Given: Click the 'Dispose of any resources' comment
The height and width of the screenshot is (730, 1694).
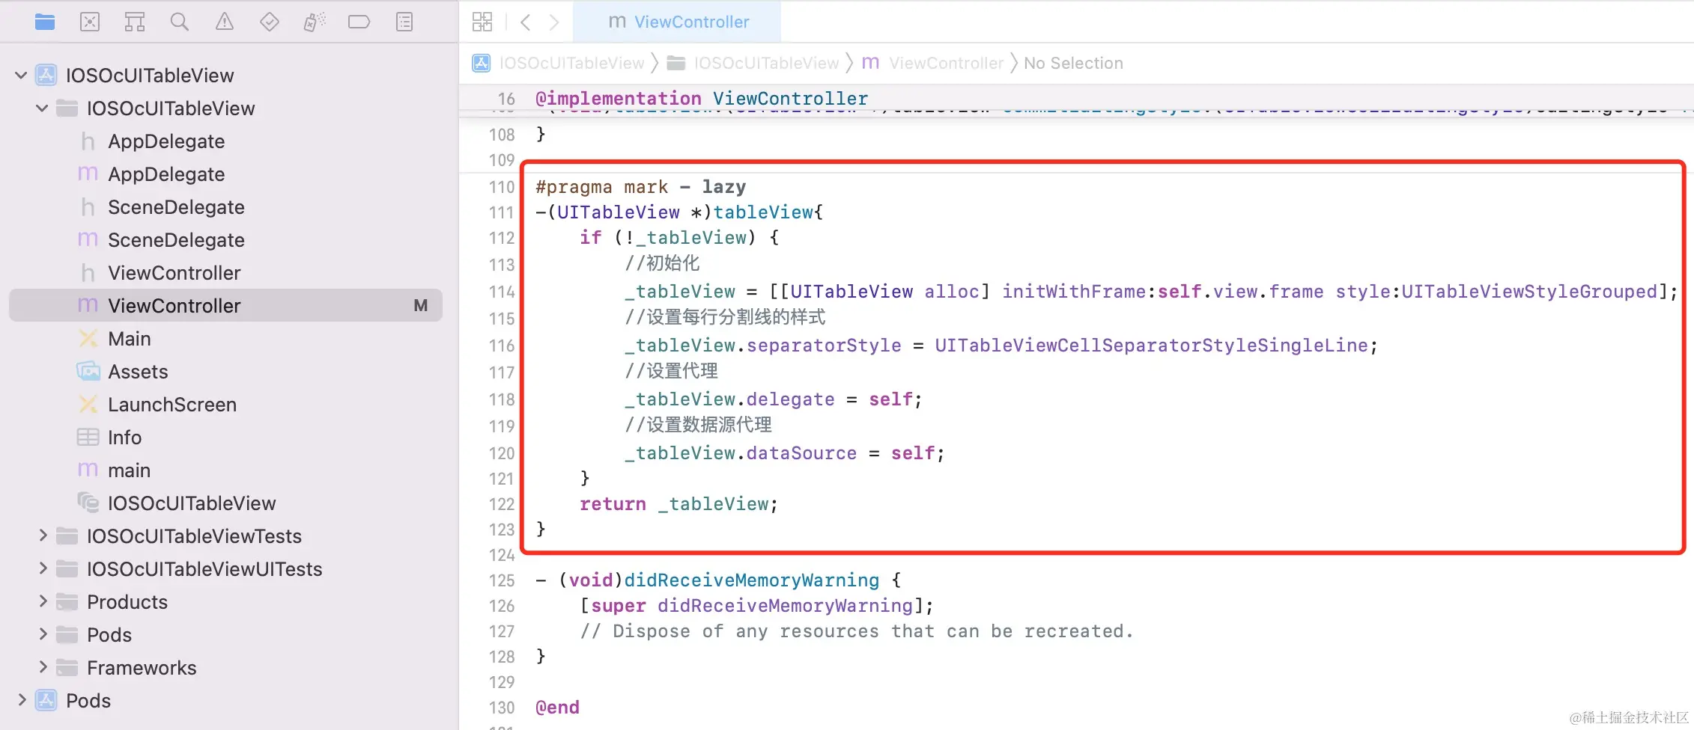Looking at the screenshot, I should pos(857,631).
